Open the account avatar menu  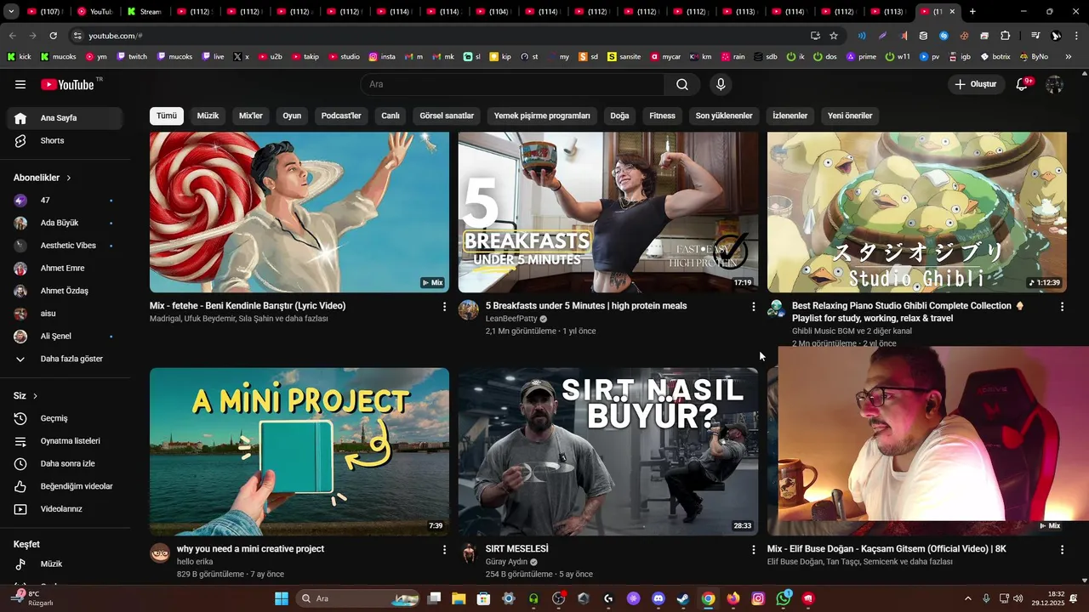click(x=1054, y=84)
